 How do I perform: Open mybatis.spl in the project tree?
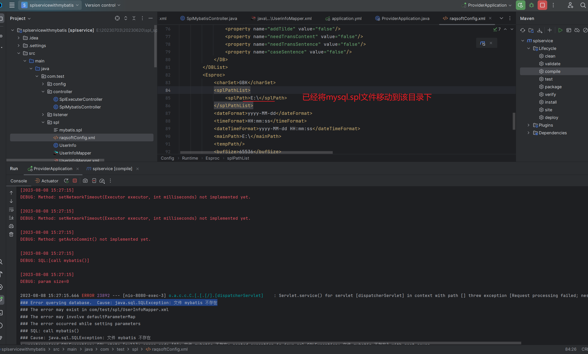[70, 130]
